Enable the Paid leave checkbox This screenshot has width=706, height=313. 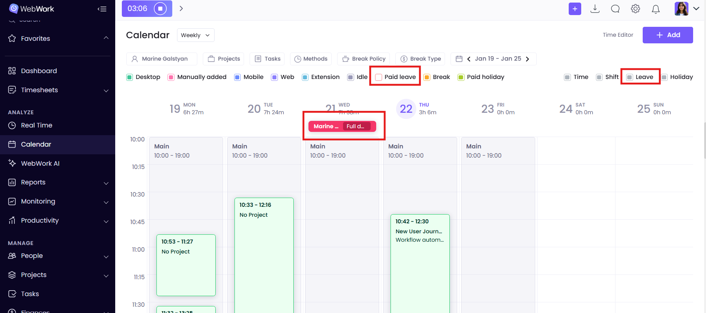[378, 77]
